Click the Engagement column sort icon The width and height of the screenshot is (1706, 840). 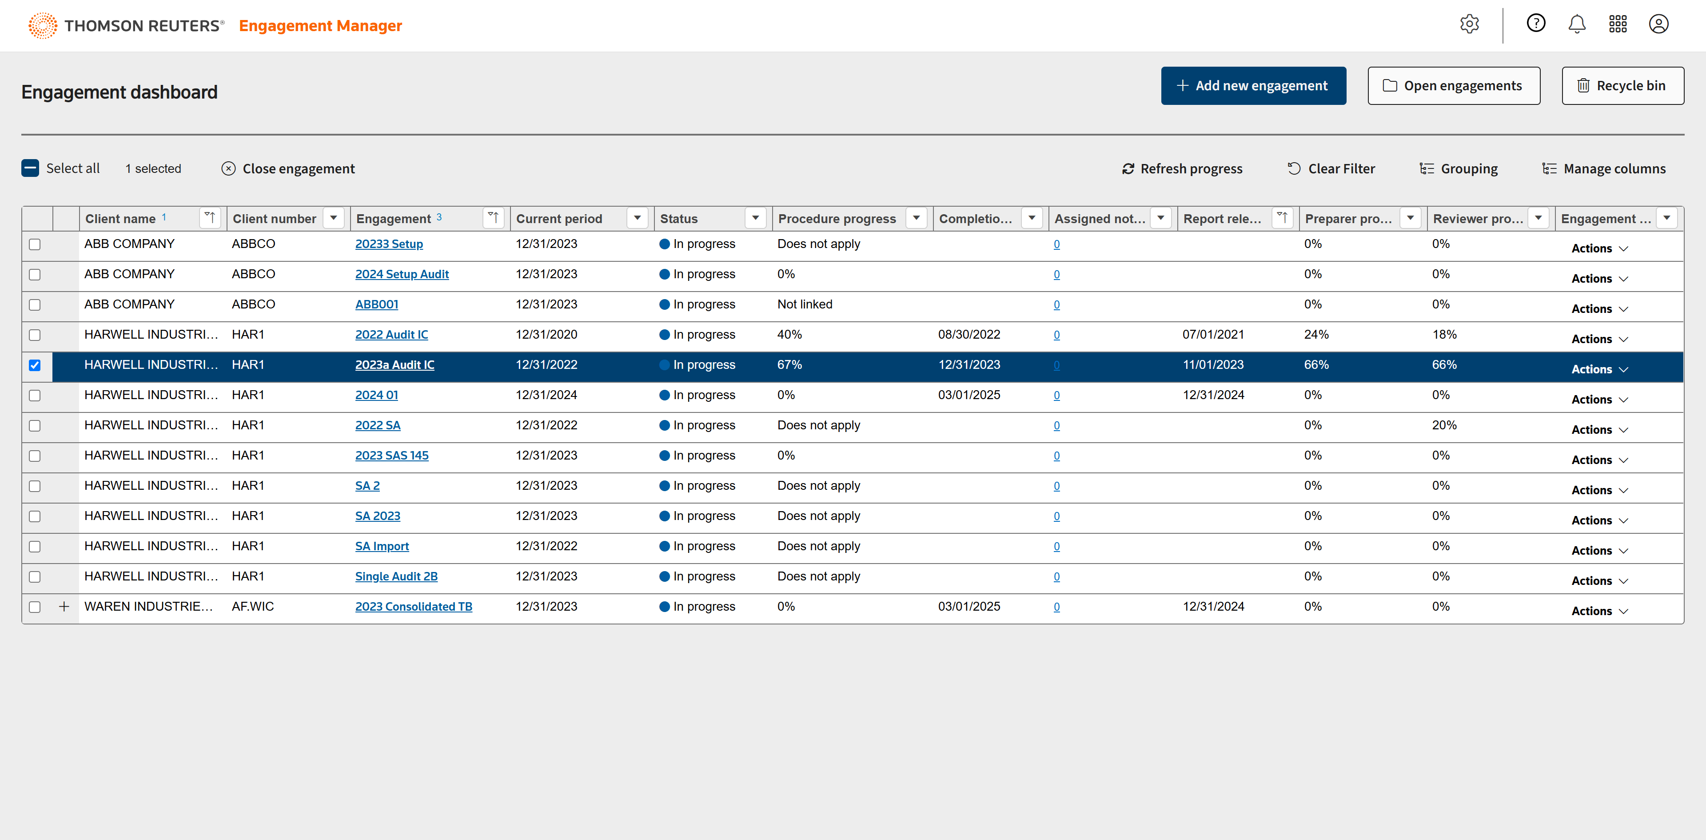tap(494, 218)
